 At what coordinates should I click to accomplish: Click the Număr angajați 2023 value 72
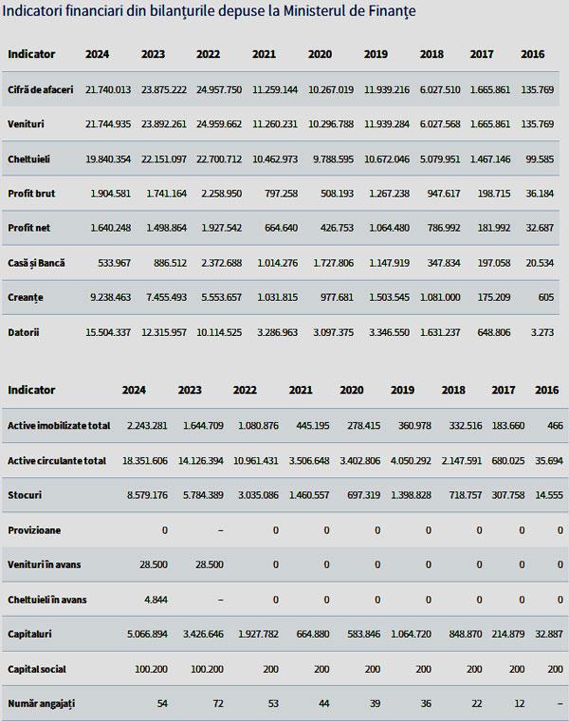coord(218,704)
